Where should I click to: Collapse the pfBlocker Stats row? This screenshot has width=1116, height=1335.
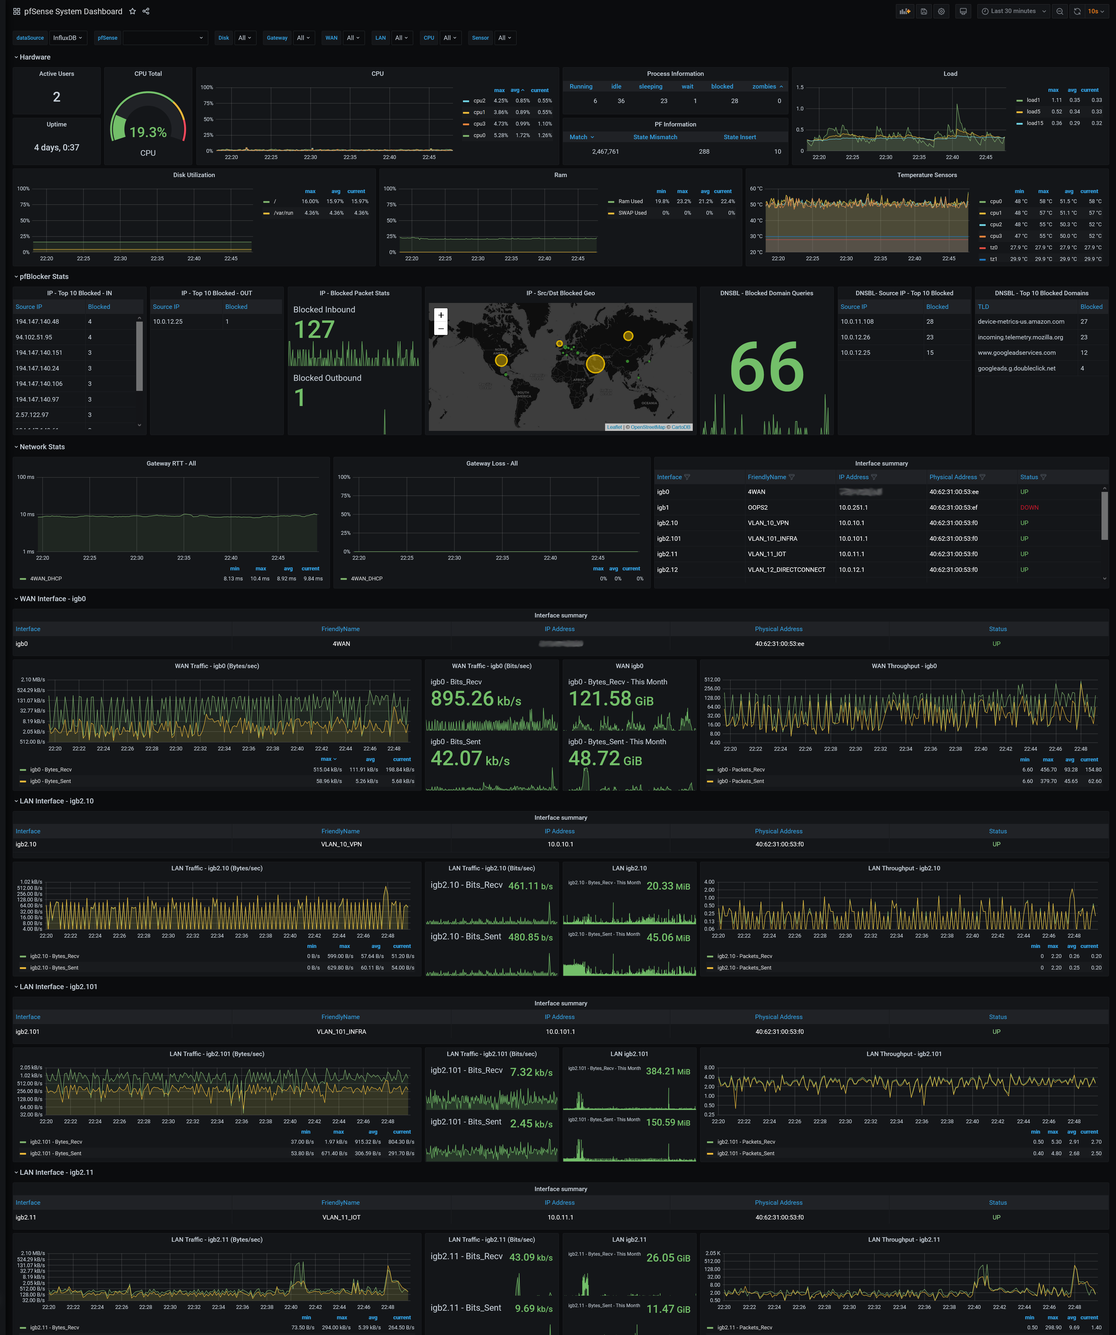(43, 277)
